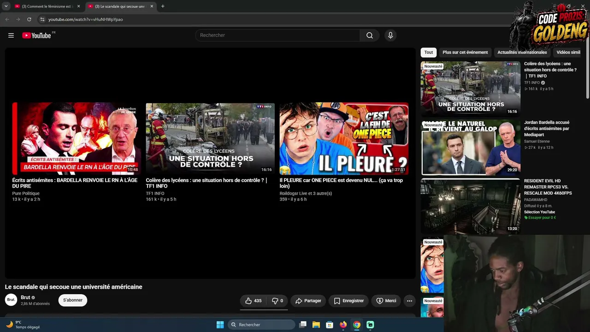Open sidebar Resident Evil HD Remaster thumbnail
This screenshot has width=590, height=332.
tap(470, 205)
